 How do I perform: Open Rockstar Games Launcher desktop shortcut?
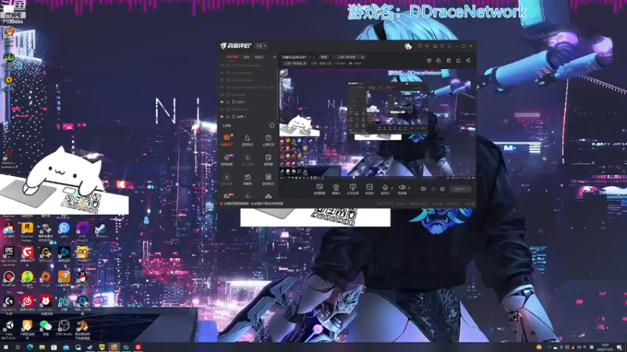click(27, 230)
